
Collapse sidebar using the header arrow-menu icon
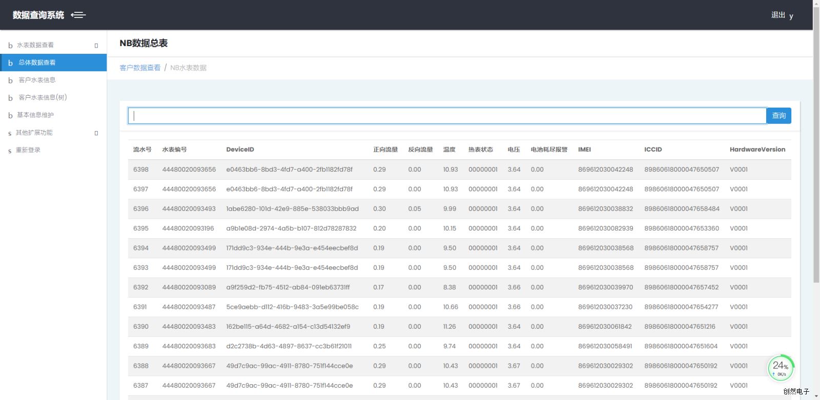(78, 15)
